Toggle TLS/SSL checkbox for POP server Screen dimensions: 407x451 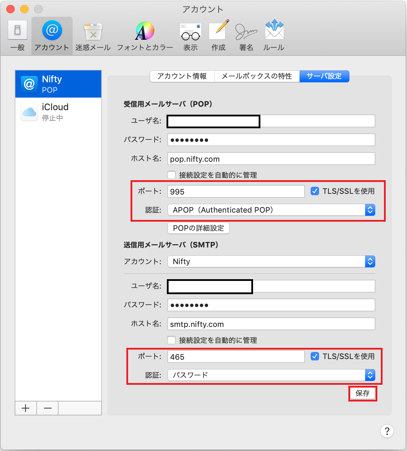pyautogui.click(x=315, y=191)
